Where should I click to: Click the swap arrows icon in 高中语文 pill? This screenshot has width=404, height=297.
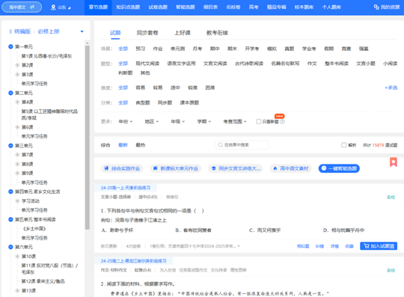tap(32, 7)
